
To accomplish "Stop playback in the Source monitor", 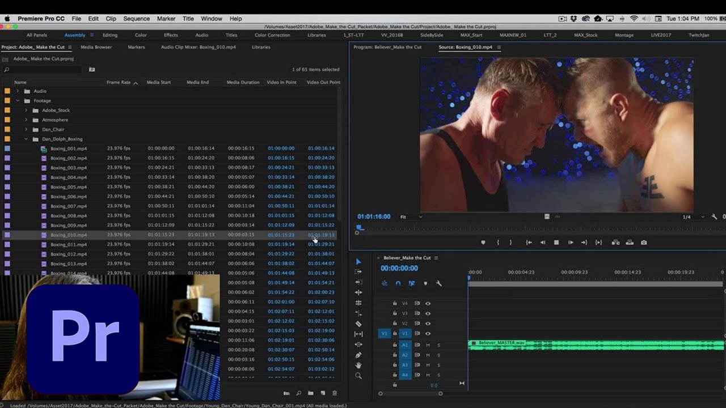I will [x=556, y=243].
